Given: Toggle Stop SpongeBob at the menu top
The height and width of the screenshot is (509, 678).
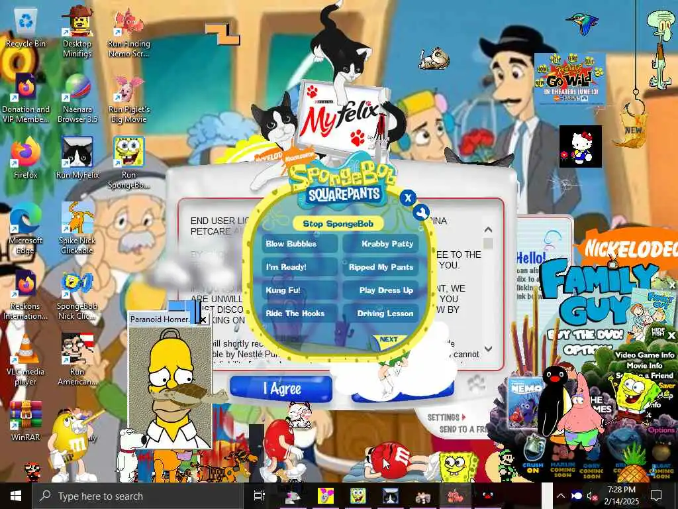Looking at the screenshot, I should [338, 224].
